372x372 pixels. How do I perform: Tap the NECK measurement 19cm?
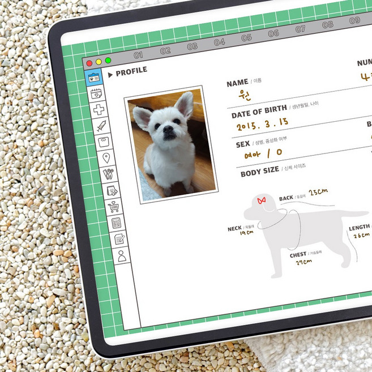click(247, 233)
